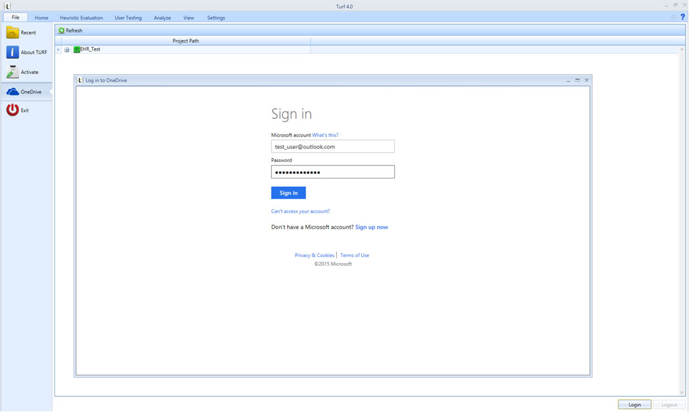Click the EHR_Test green project icon
The image size is (689, 412).
(76, 50)
